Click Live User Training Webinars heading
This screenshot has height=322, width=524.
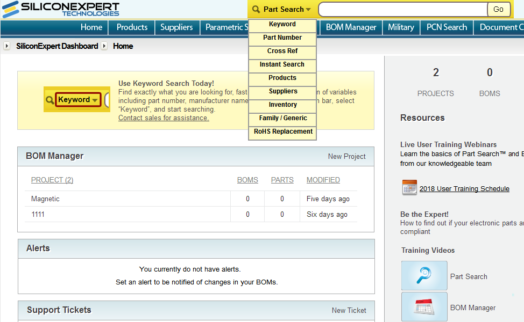[x=449, y=144]
